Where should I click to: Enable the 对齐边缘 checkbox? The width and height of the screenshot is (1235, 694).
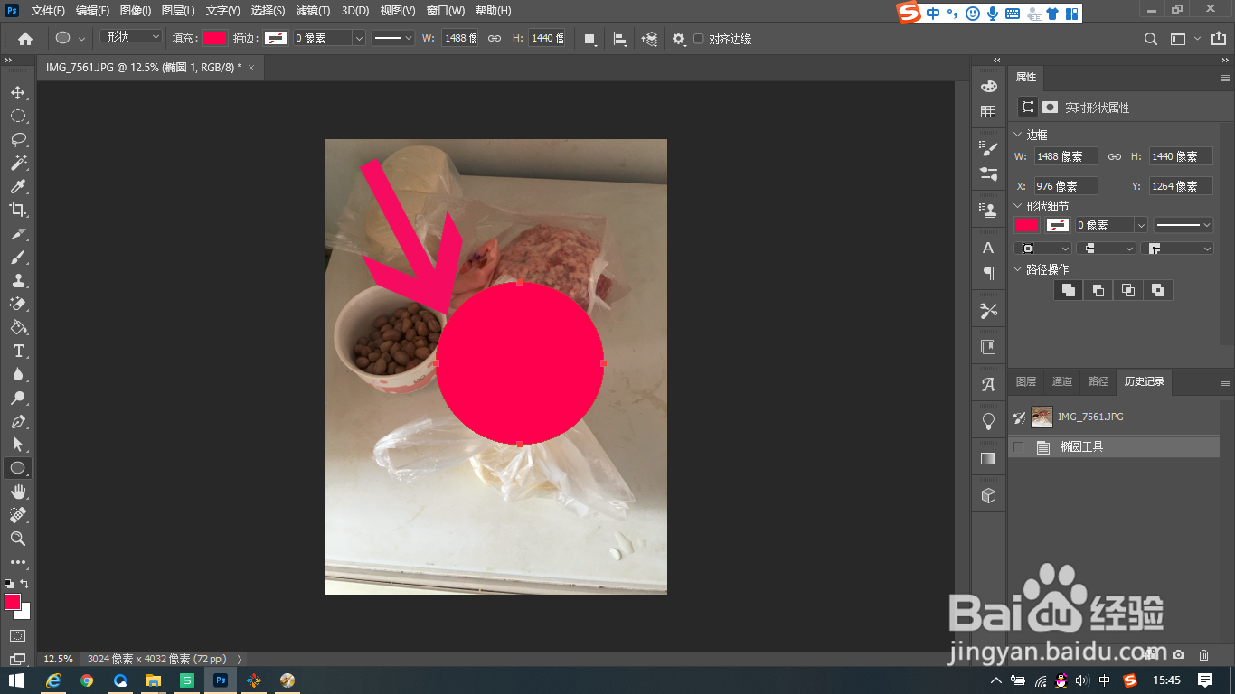(x=698, y=39)
